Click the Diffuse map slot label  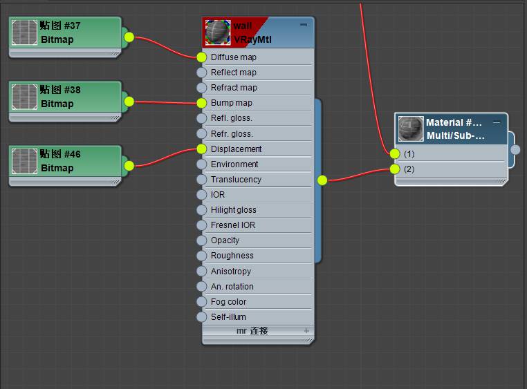click(x=234, y=57)
